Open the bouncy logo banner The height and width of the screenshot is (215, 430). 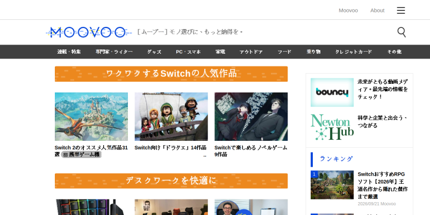(332, 92)
